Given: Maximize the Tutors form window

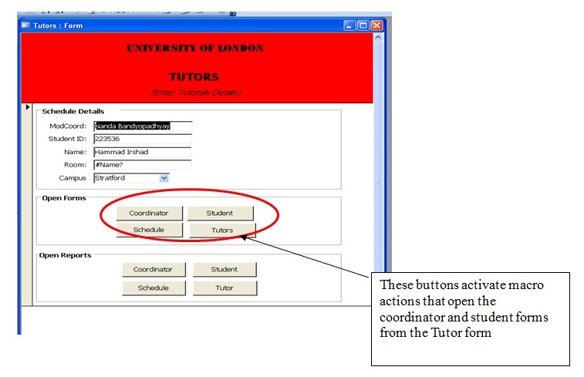Looking at the screenshot, I should pyautogui.click(x=363, y=25).
